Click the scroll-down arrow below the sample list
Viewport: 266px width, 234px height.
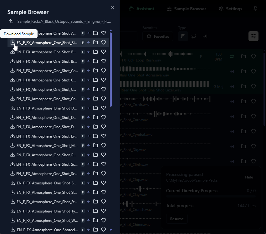pyautogui.click(x=110, y=230)
